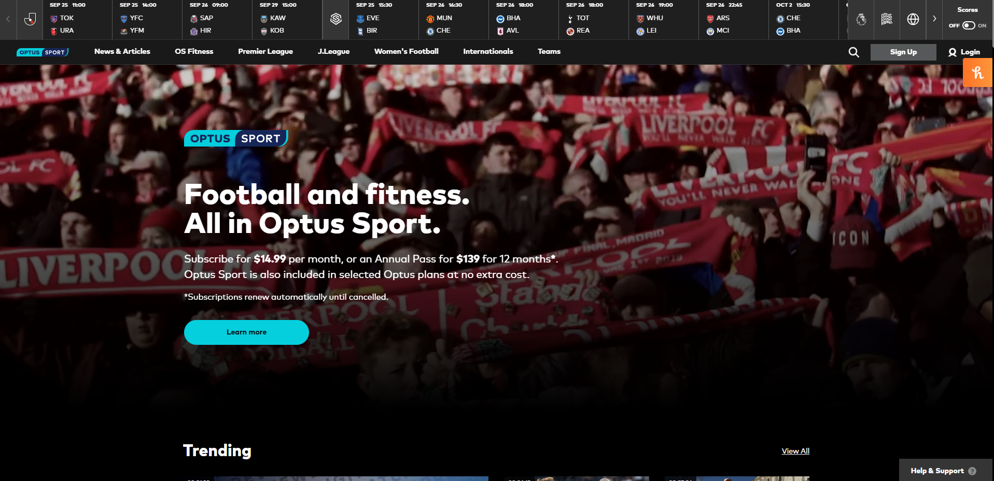The height and width of the screenshot is (481, 994).
Task: Click the Leicester club crest
Action: (640, 31)
